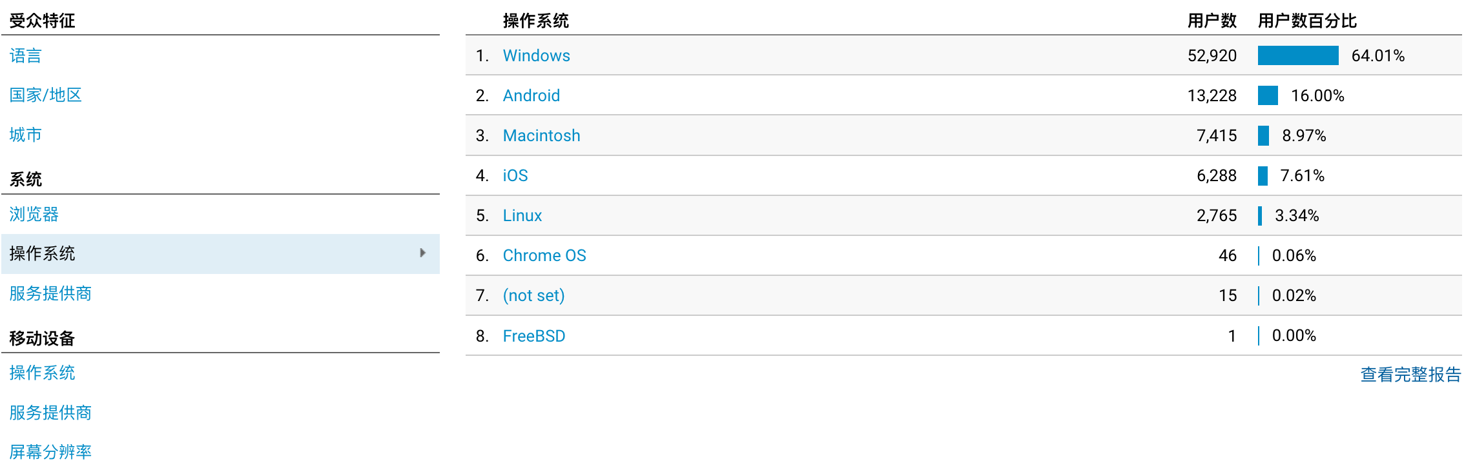Viewport: 1475px width, 468px height.
Task: Drill into the Macintosh entry
Action: click(x=541, y=136)
